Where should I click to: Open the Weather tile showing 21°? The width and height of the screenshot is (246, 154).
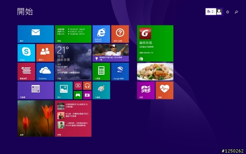(x=73, y=62)
